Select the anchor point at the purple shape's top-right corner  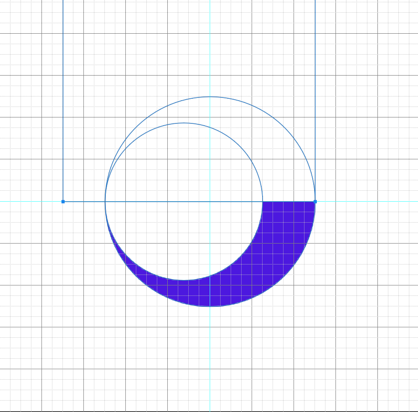315,202
